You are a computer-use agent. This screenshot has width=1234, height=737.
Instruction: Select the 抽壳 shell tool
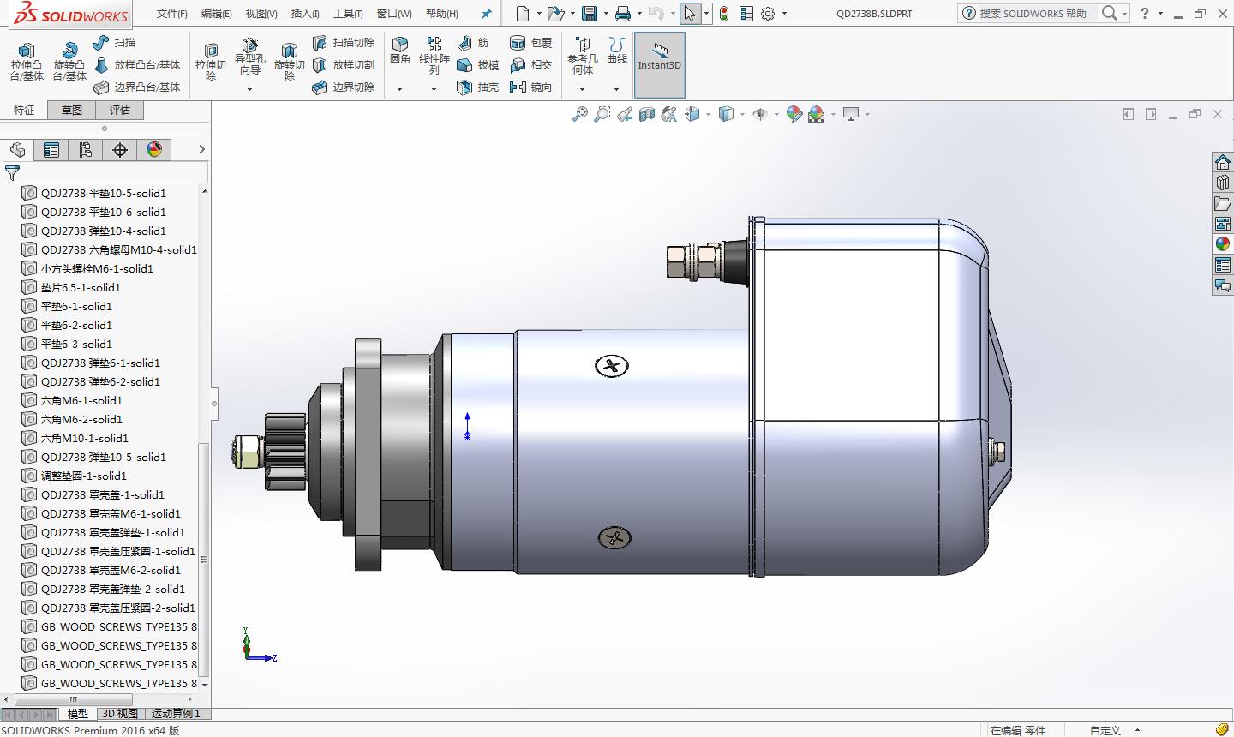click(477, 87)
